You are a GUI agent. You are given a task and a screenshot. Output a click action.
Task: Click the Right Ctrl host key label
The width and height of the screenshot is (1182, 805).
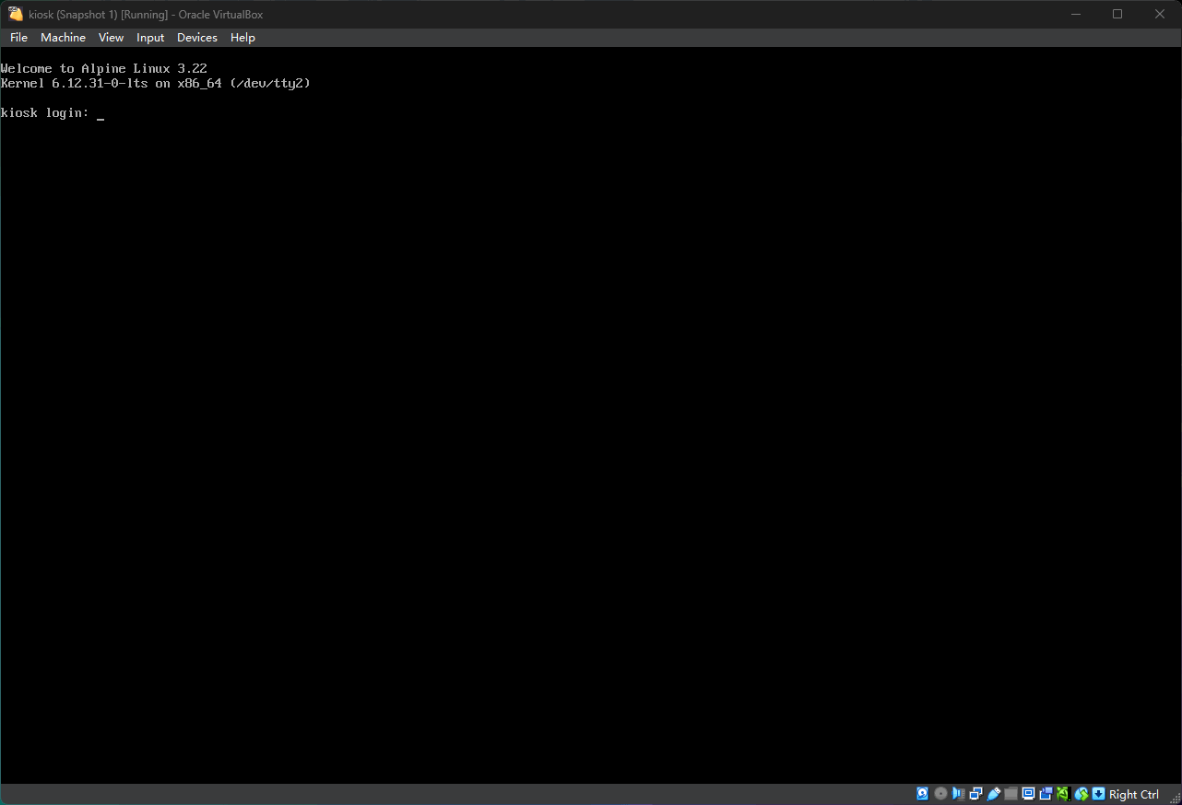pyautogui.click(x=1134, y=794)
